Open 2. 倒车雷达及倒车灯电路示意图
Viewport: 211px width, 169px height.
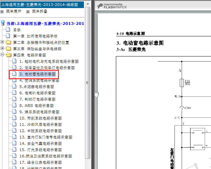pos(47,68)
